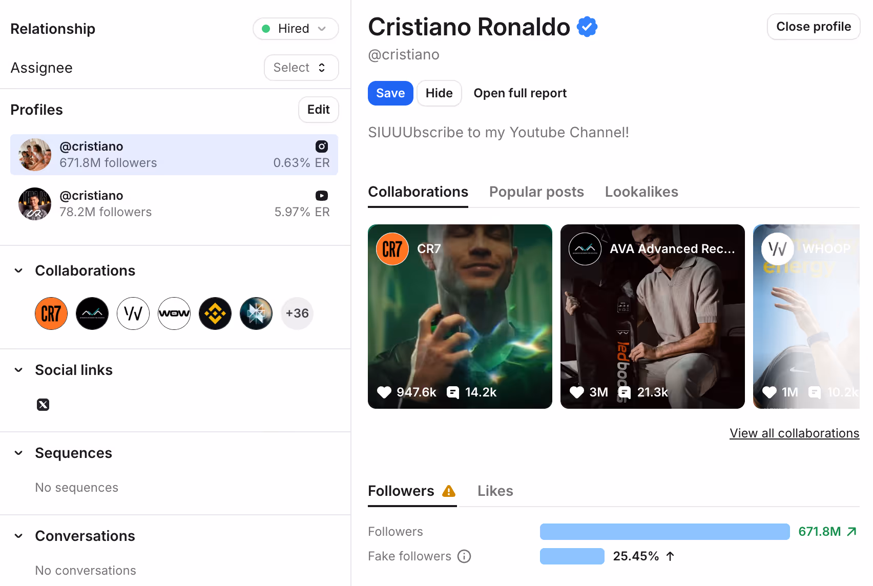The image size is (873, 586).
Task: Click the Binance collaboration icon
Action: tap(215, 313)
